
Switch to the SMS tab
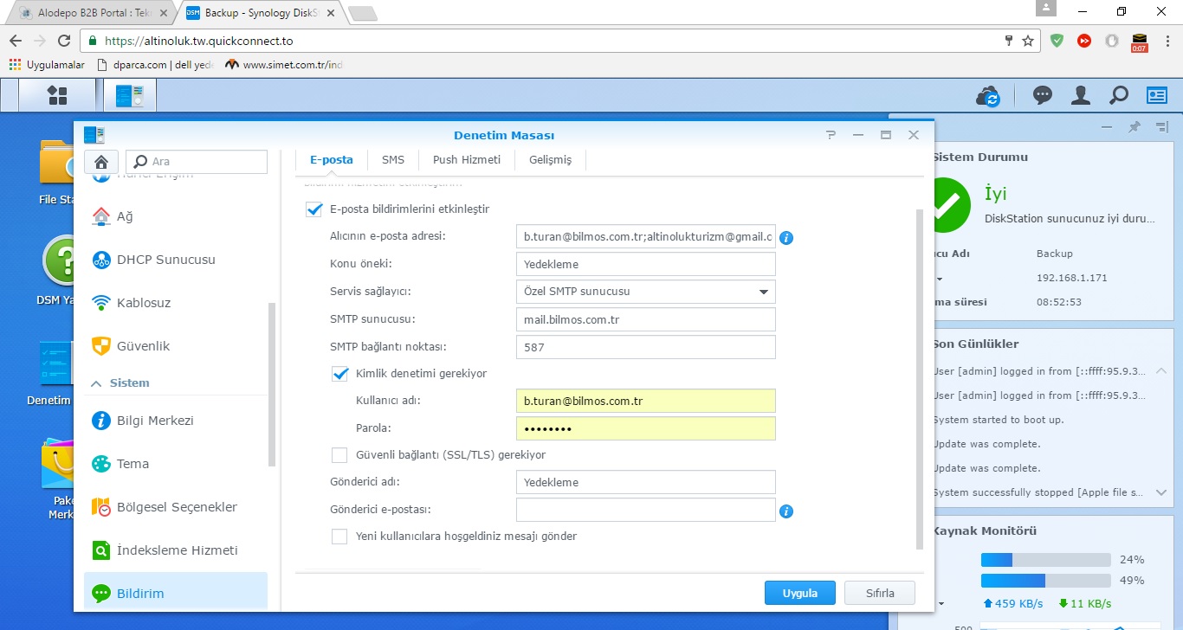(x=392, y=160)
